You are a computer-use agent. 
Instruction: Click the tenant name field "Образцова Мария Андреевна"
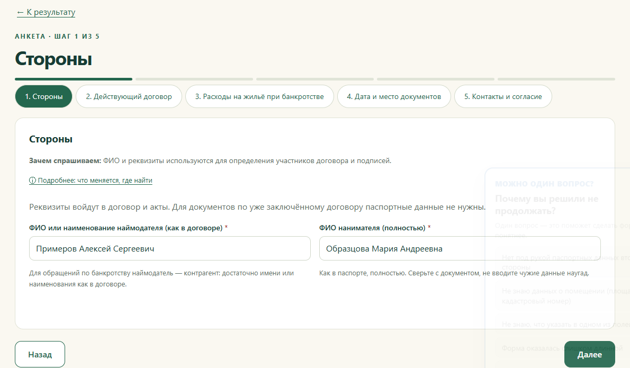coord(460,249)
